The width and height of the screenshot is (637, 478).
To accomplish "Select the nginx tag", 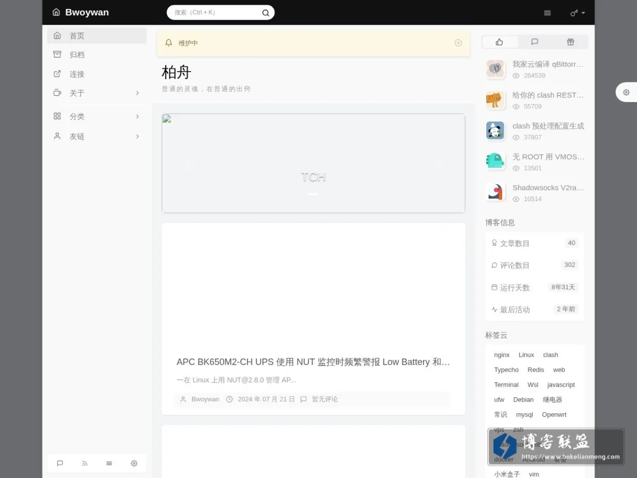I will 502,355.
